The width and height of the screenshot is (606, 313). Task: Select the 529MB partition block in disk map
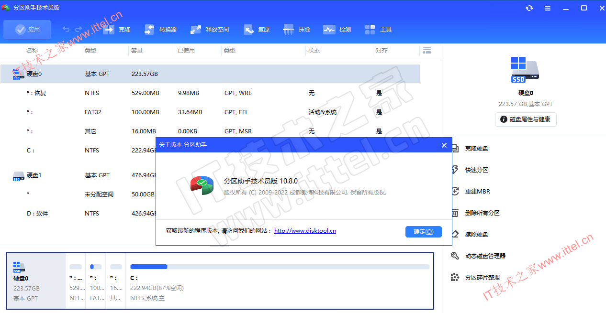76,281
